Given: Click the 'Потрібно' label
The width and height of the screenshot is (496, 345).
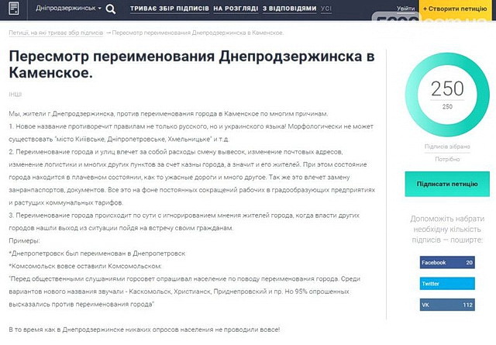Looking at the screenshot, I should pyautogui.click(x=447, y=159).
